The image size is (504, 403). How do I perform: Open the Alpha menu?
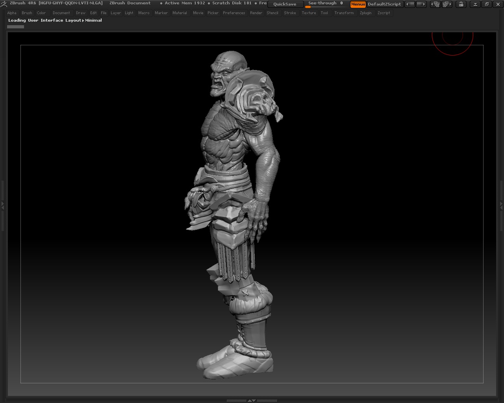(x=12, y=13)
